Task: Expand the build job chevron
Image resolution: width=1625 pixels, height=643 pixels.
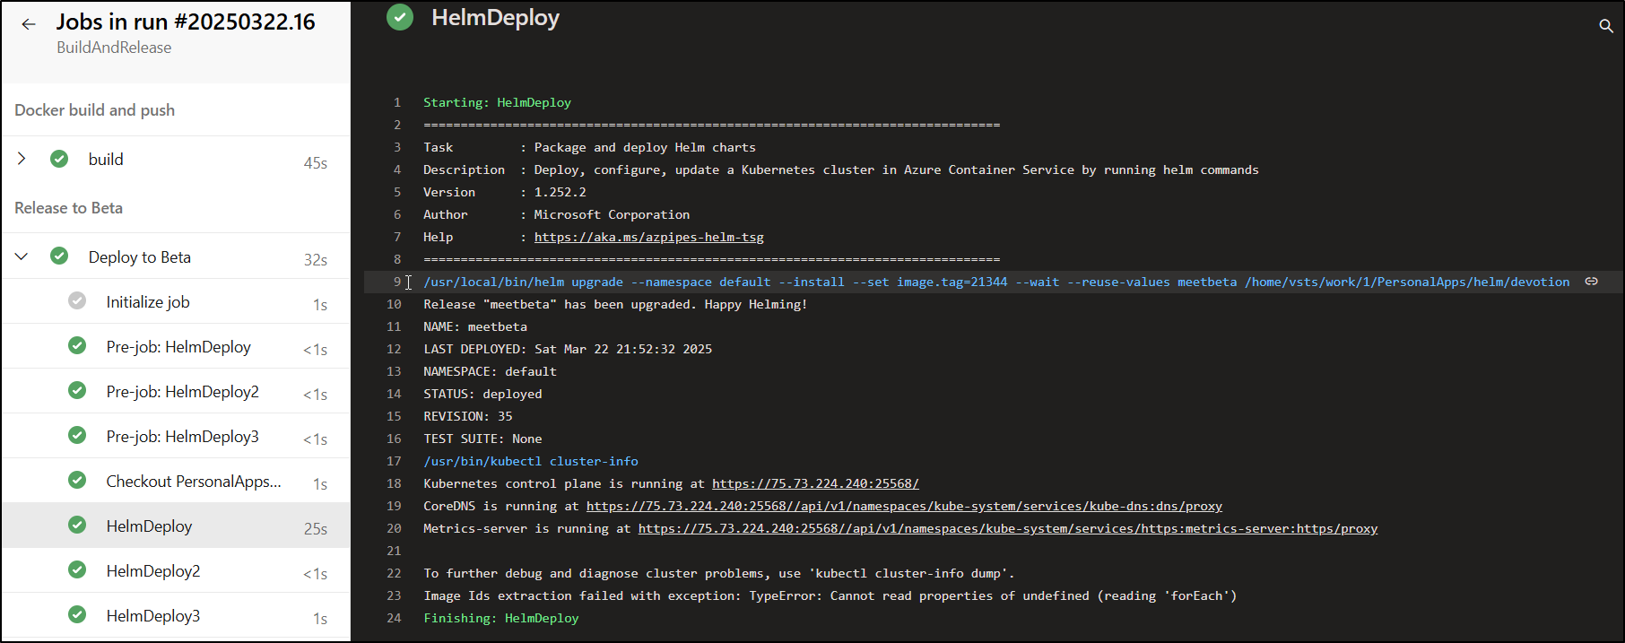Action: click(22, 159)
